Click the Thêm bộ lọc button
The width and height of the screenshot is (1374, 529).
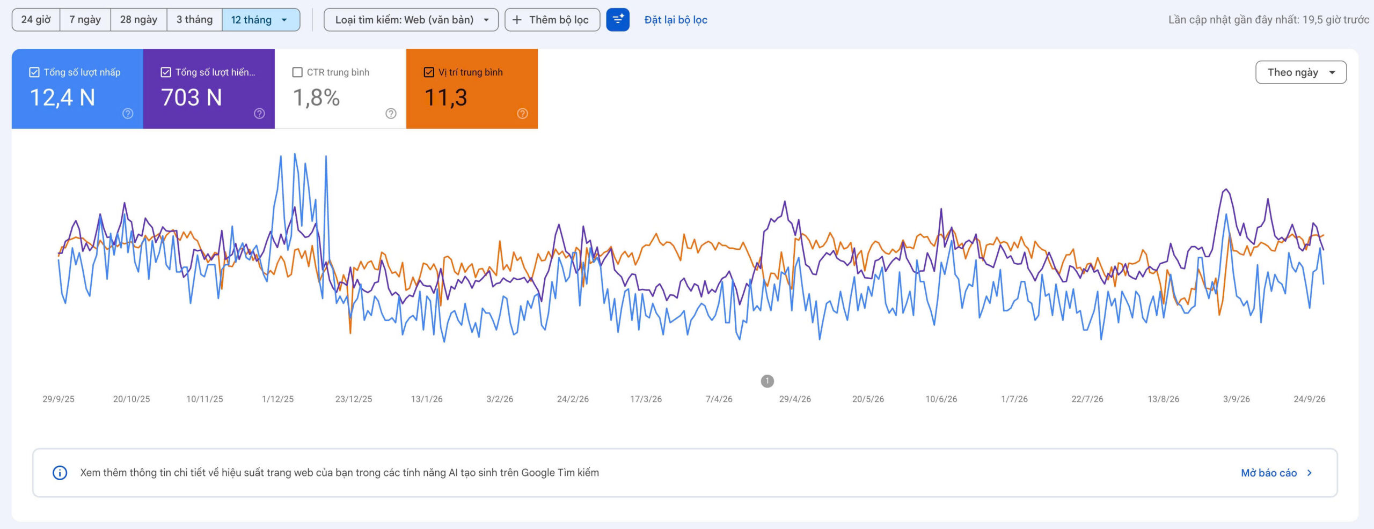pyautogui.click(x=552, y=20)
